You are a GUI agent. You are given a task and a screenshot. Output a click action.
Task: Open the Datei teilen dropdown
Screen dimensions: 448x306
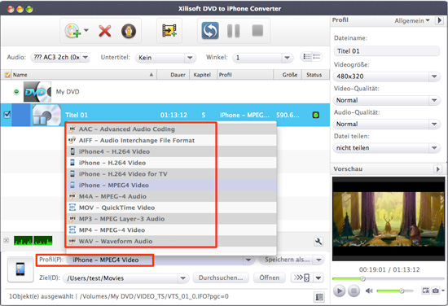(x=387, y=148)
